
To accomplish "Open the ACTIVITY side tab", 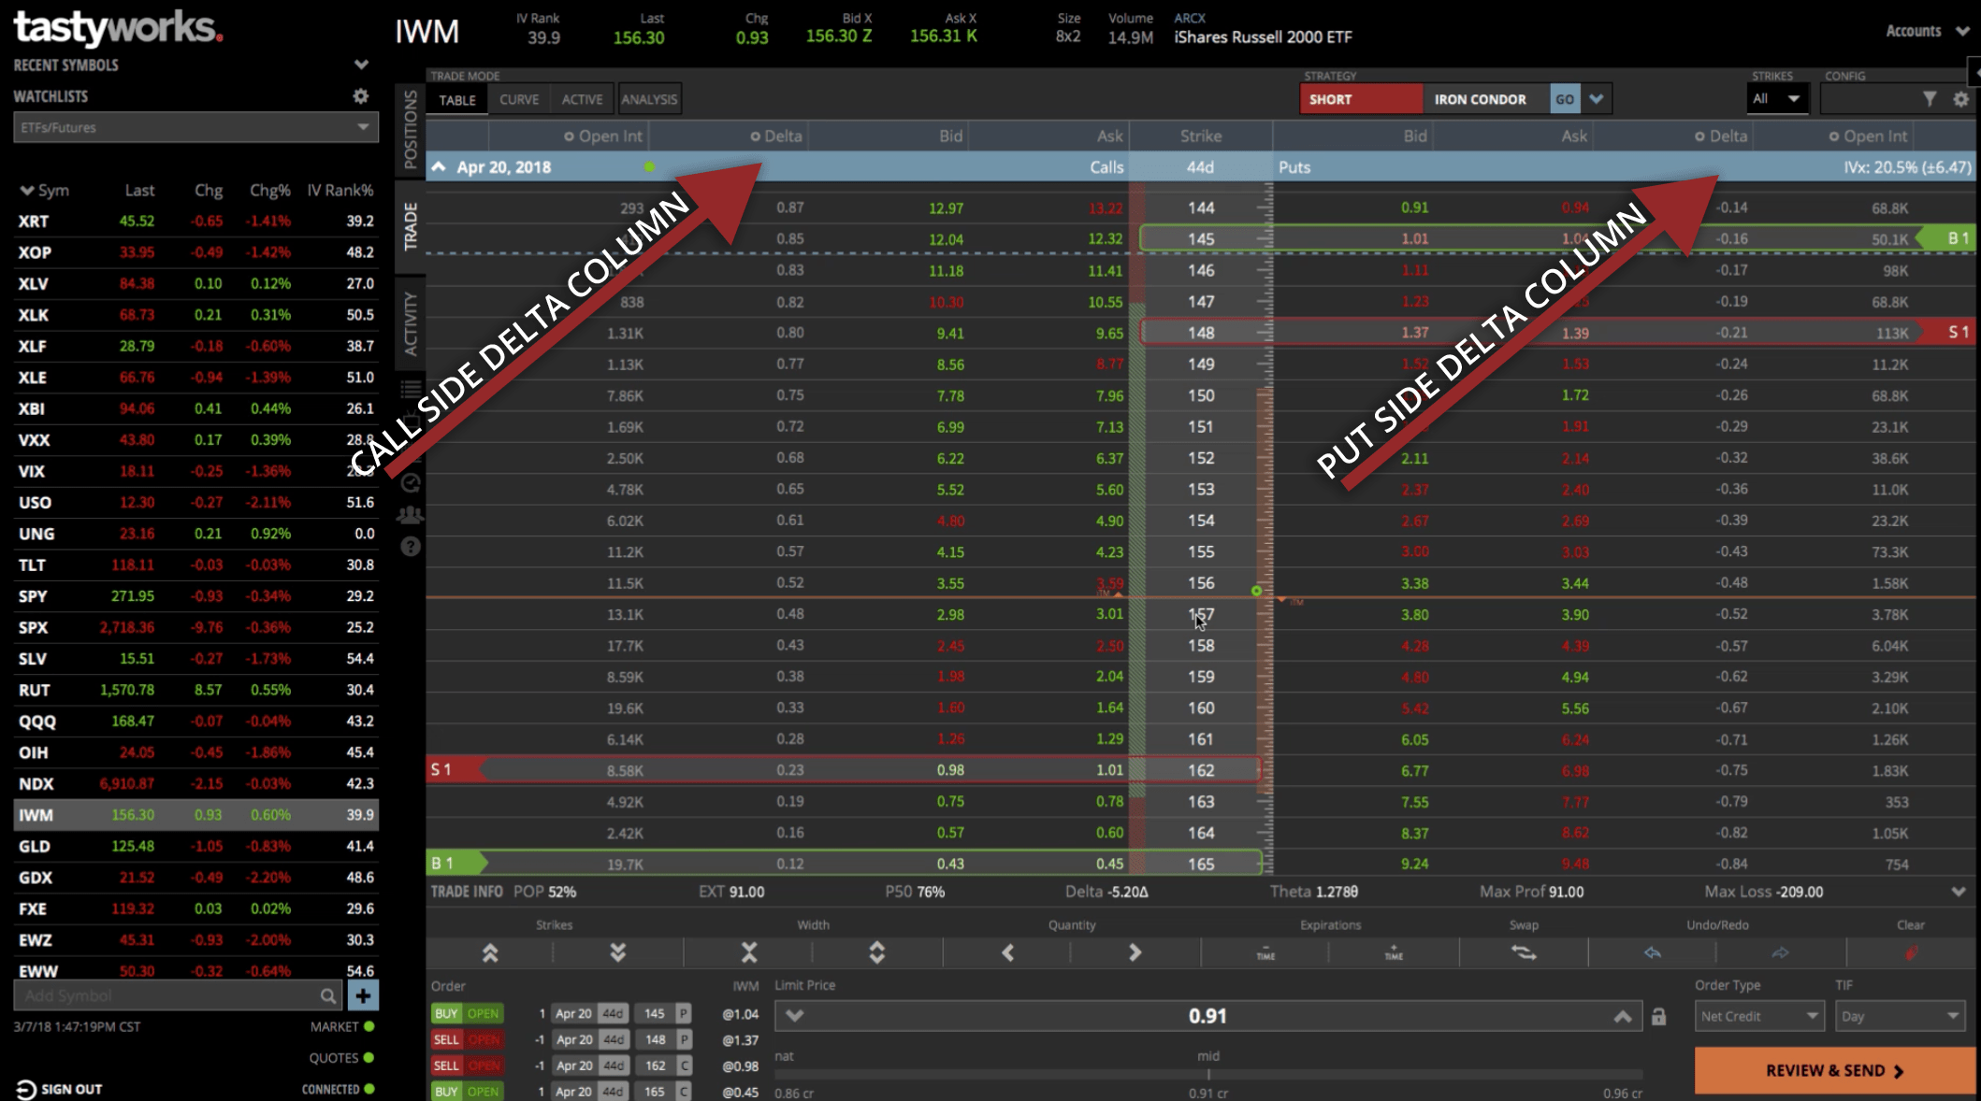I will [411, 323].
